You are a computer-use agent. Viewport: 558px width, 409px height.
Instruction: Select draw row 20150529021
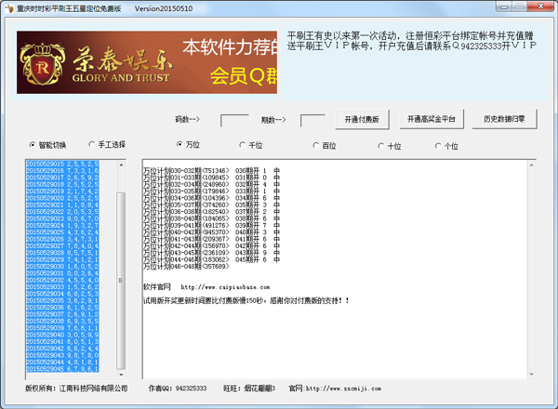[x=62, y=204]
